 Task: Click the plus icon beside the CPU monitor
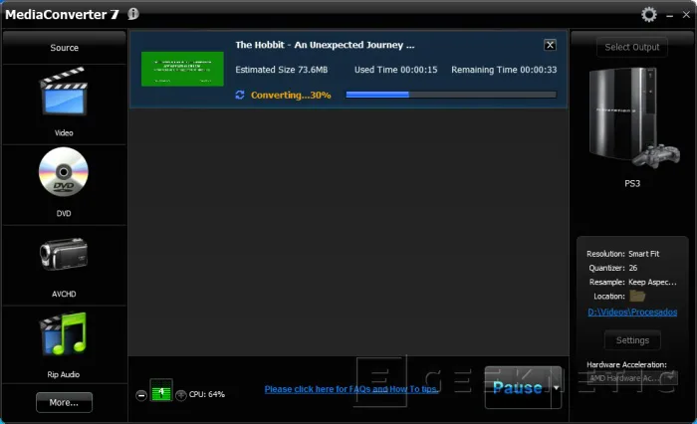[181, 395]
